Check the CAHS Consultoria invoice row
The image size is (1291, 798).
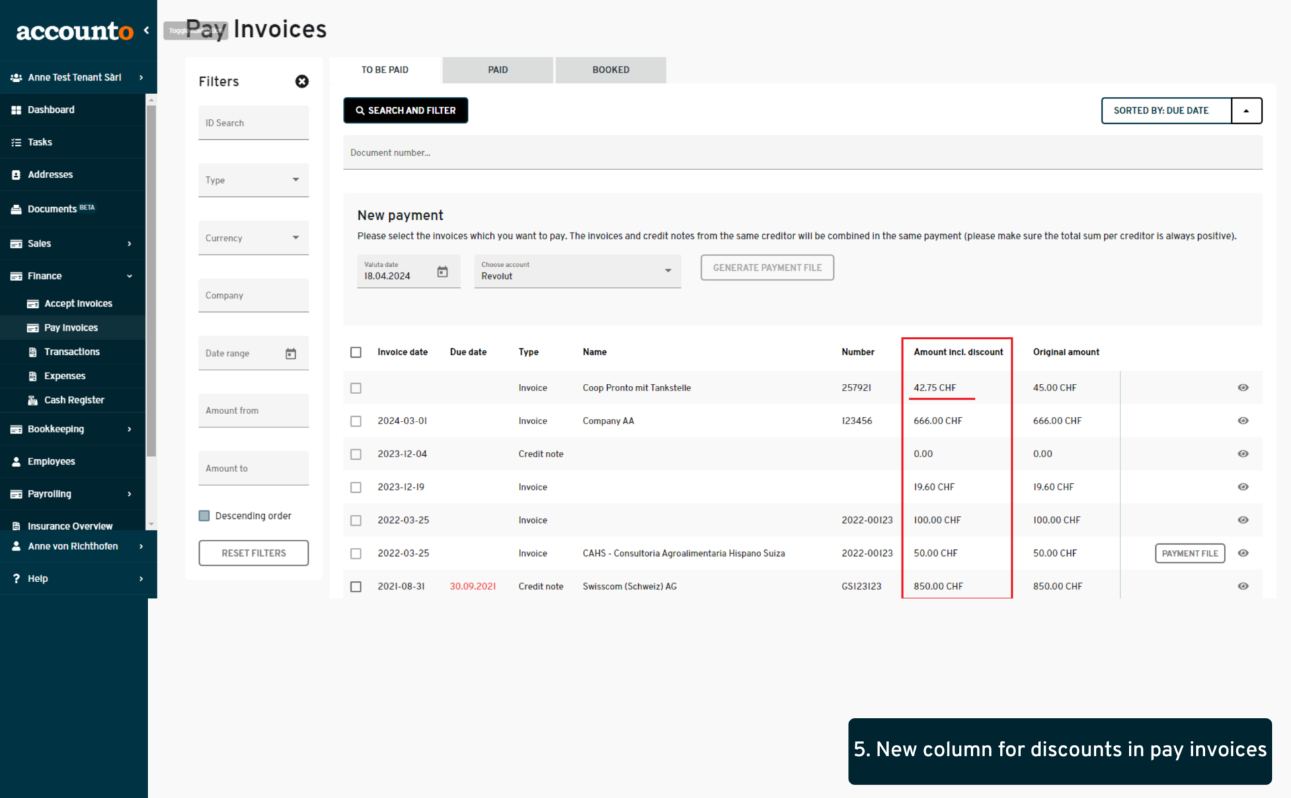(356, 553)
